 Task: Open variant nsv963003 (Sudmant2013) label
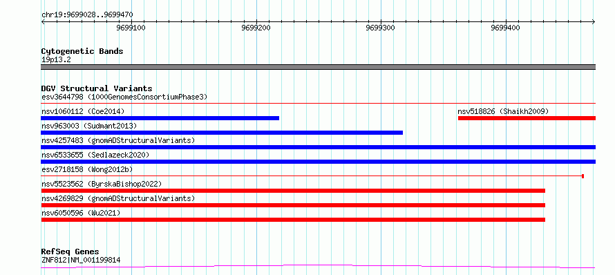point(89,126)
